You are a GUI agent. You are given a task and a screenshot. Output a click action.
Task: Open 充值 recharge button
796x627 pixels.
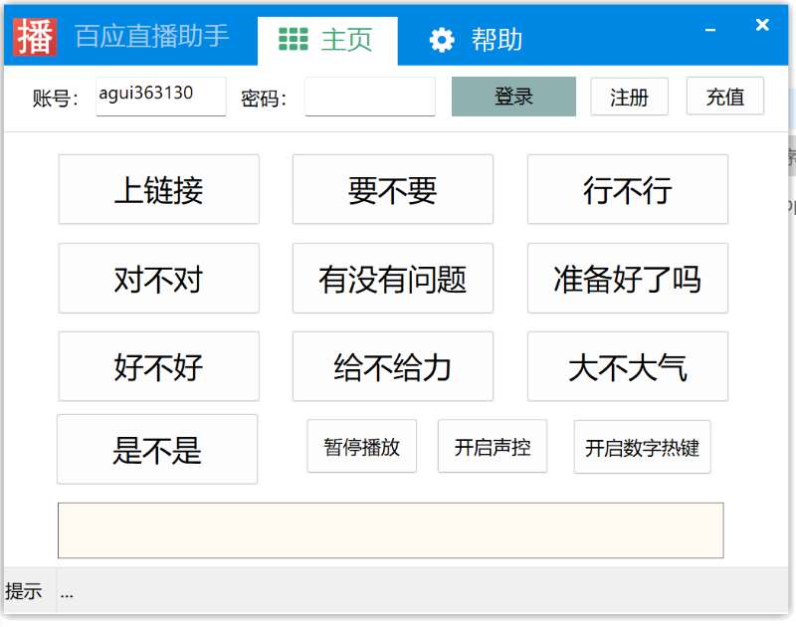[725, 97]
